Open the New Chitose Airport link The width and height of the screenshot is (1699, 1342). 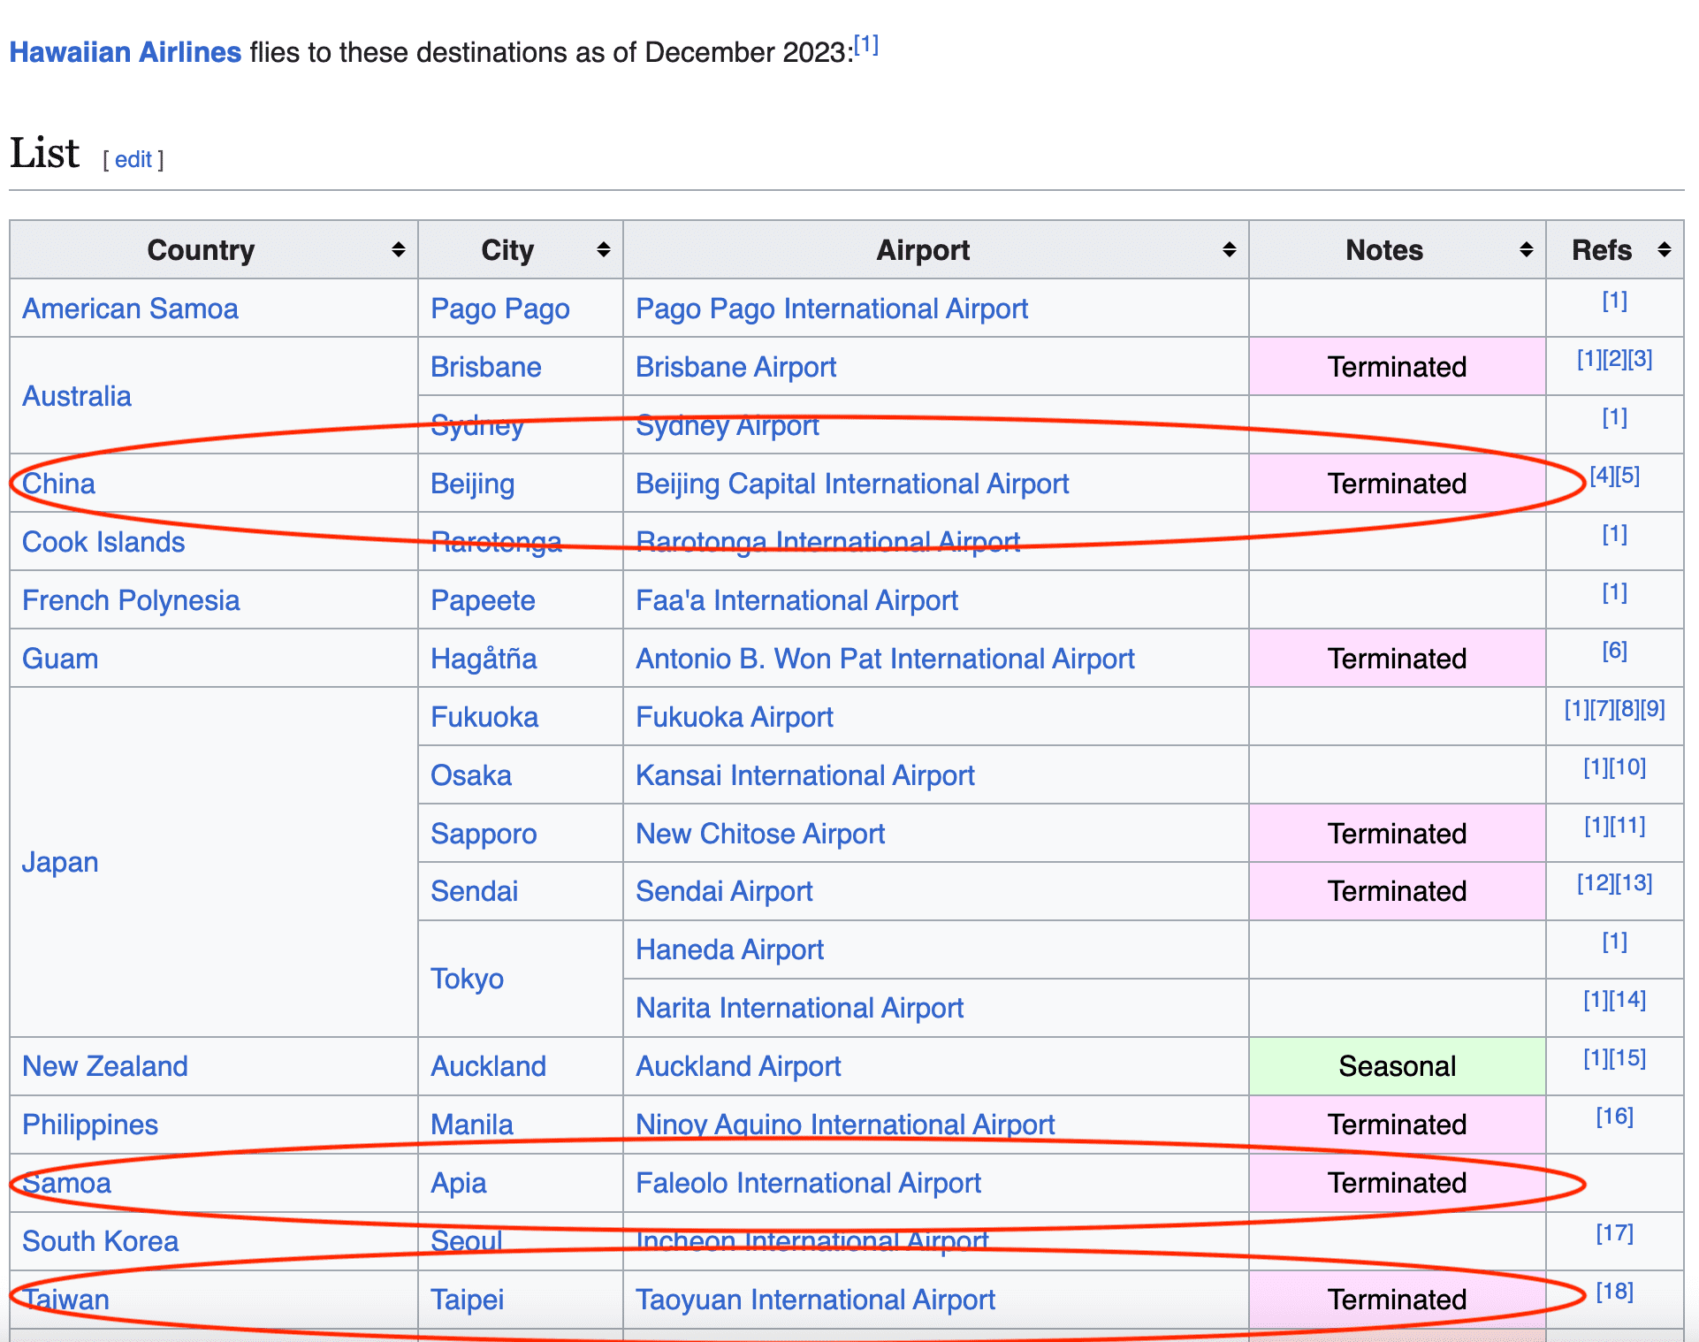pos(760,834)
